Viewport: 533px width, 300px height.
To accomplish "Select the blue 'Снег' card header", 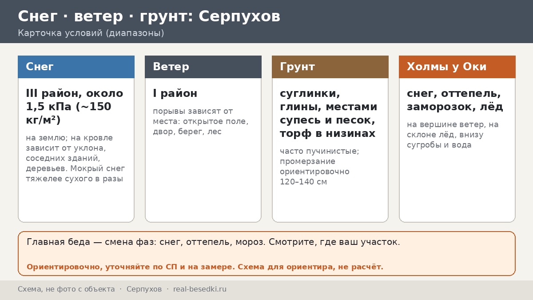I will [76, 67].
